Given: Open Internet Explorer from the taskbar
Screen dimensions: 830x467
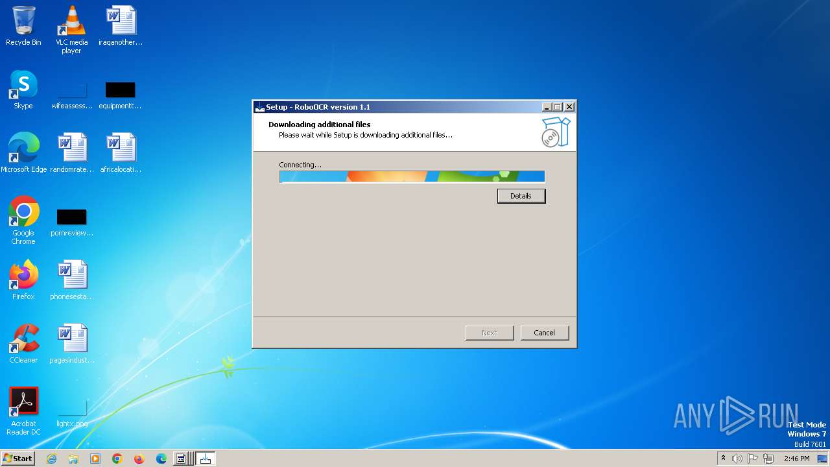Looking at the screenshot, I should [x=51, y=459].
